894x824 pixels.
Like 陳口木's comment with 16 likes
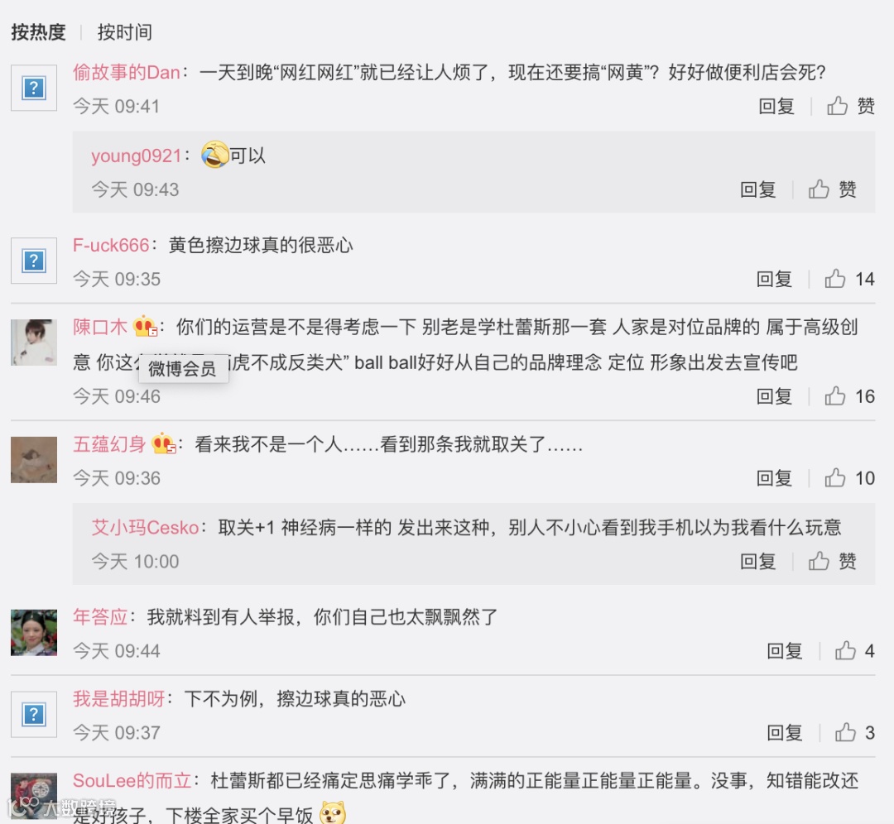tap(849, 396)
